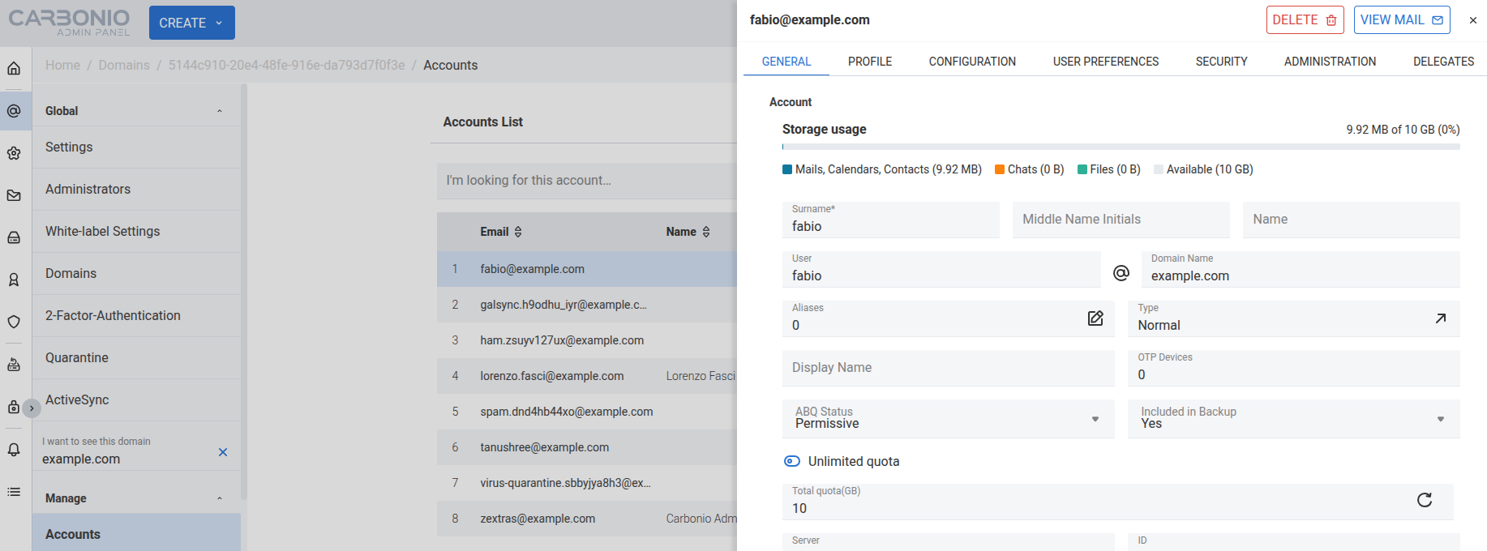Click the VIEW MAIL button
The image size is (1487, 551).
coord(1402,20)
